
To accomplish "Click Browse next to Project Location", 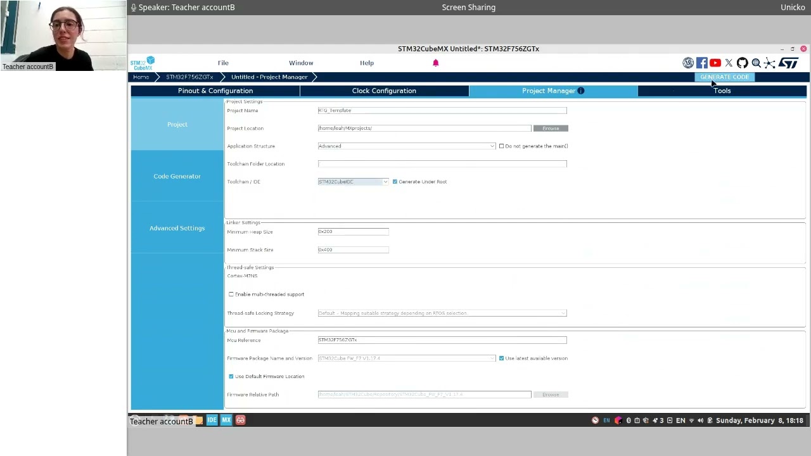I will [x=551, y=129].
